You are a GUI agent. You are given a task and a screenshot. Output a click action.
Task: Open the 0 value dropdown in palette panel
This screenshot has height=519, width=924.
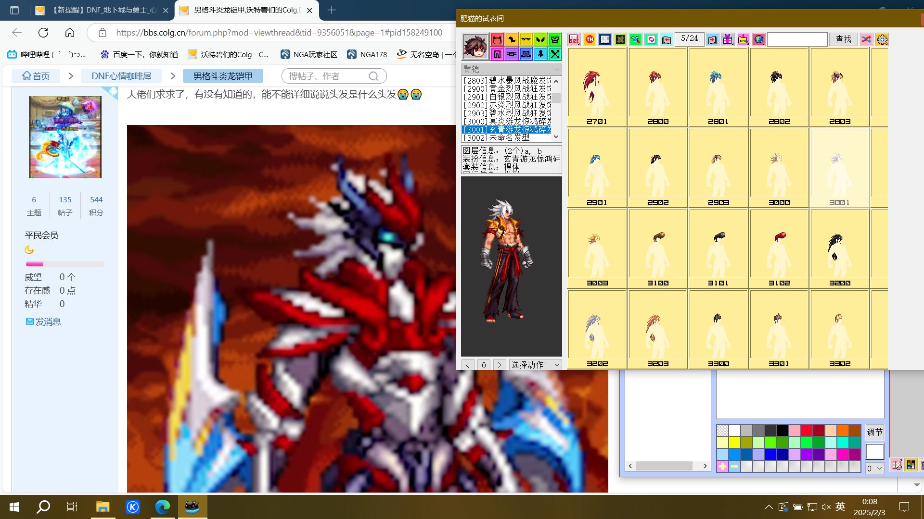pos(874,469)
